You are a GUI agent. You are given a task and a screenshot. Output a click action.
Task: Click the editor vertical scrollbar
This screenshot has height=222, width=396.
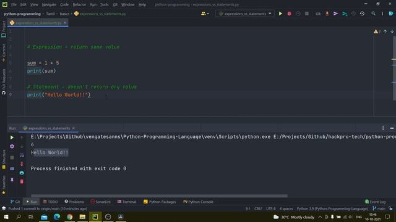click(x=394, y=68)
